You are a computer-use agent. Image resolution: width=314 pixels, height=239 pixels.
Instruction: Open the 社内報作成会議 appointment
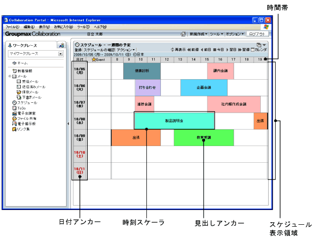[234, 104]
